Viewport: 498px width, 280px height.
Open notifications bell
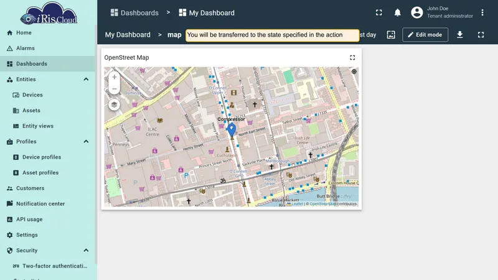pyautogui.click(x=397, y=12)
